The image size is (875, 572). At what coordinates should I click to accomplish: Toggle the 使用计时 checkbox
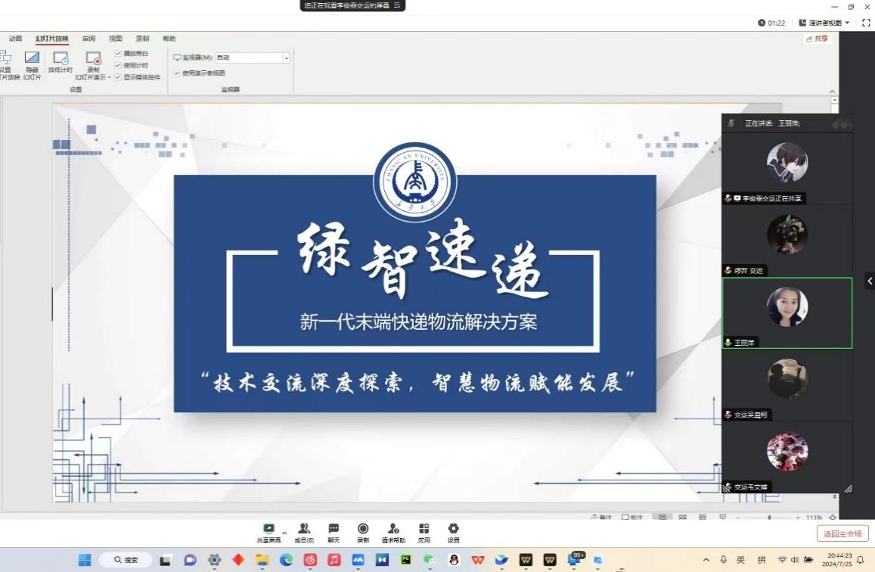pyautogui.click(x=118, y=65)
